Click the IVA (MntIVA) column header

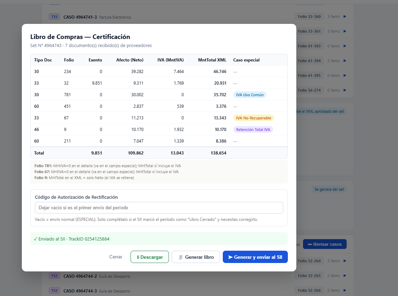[x=171, y=60]
